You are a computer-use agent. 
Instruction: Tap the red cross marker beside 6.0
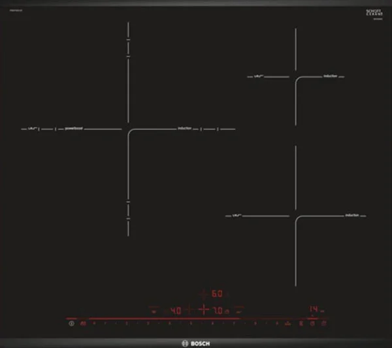[x=204, y=294]
